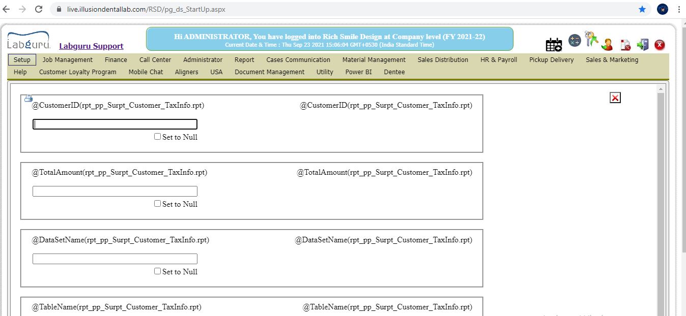
Task: Open the Document Management menu
Action: (x=270, y=72)
